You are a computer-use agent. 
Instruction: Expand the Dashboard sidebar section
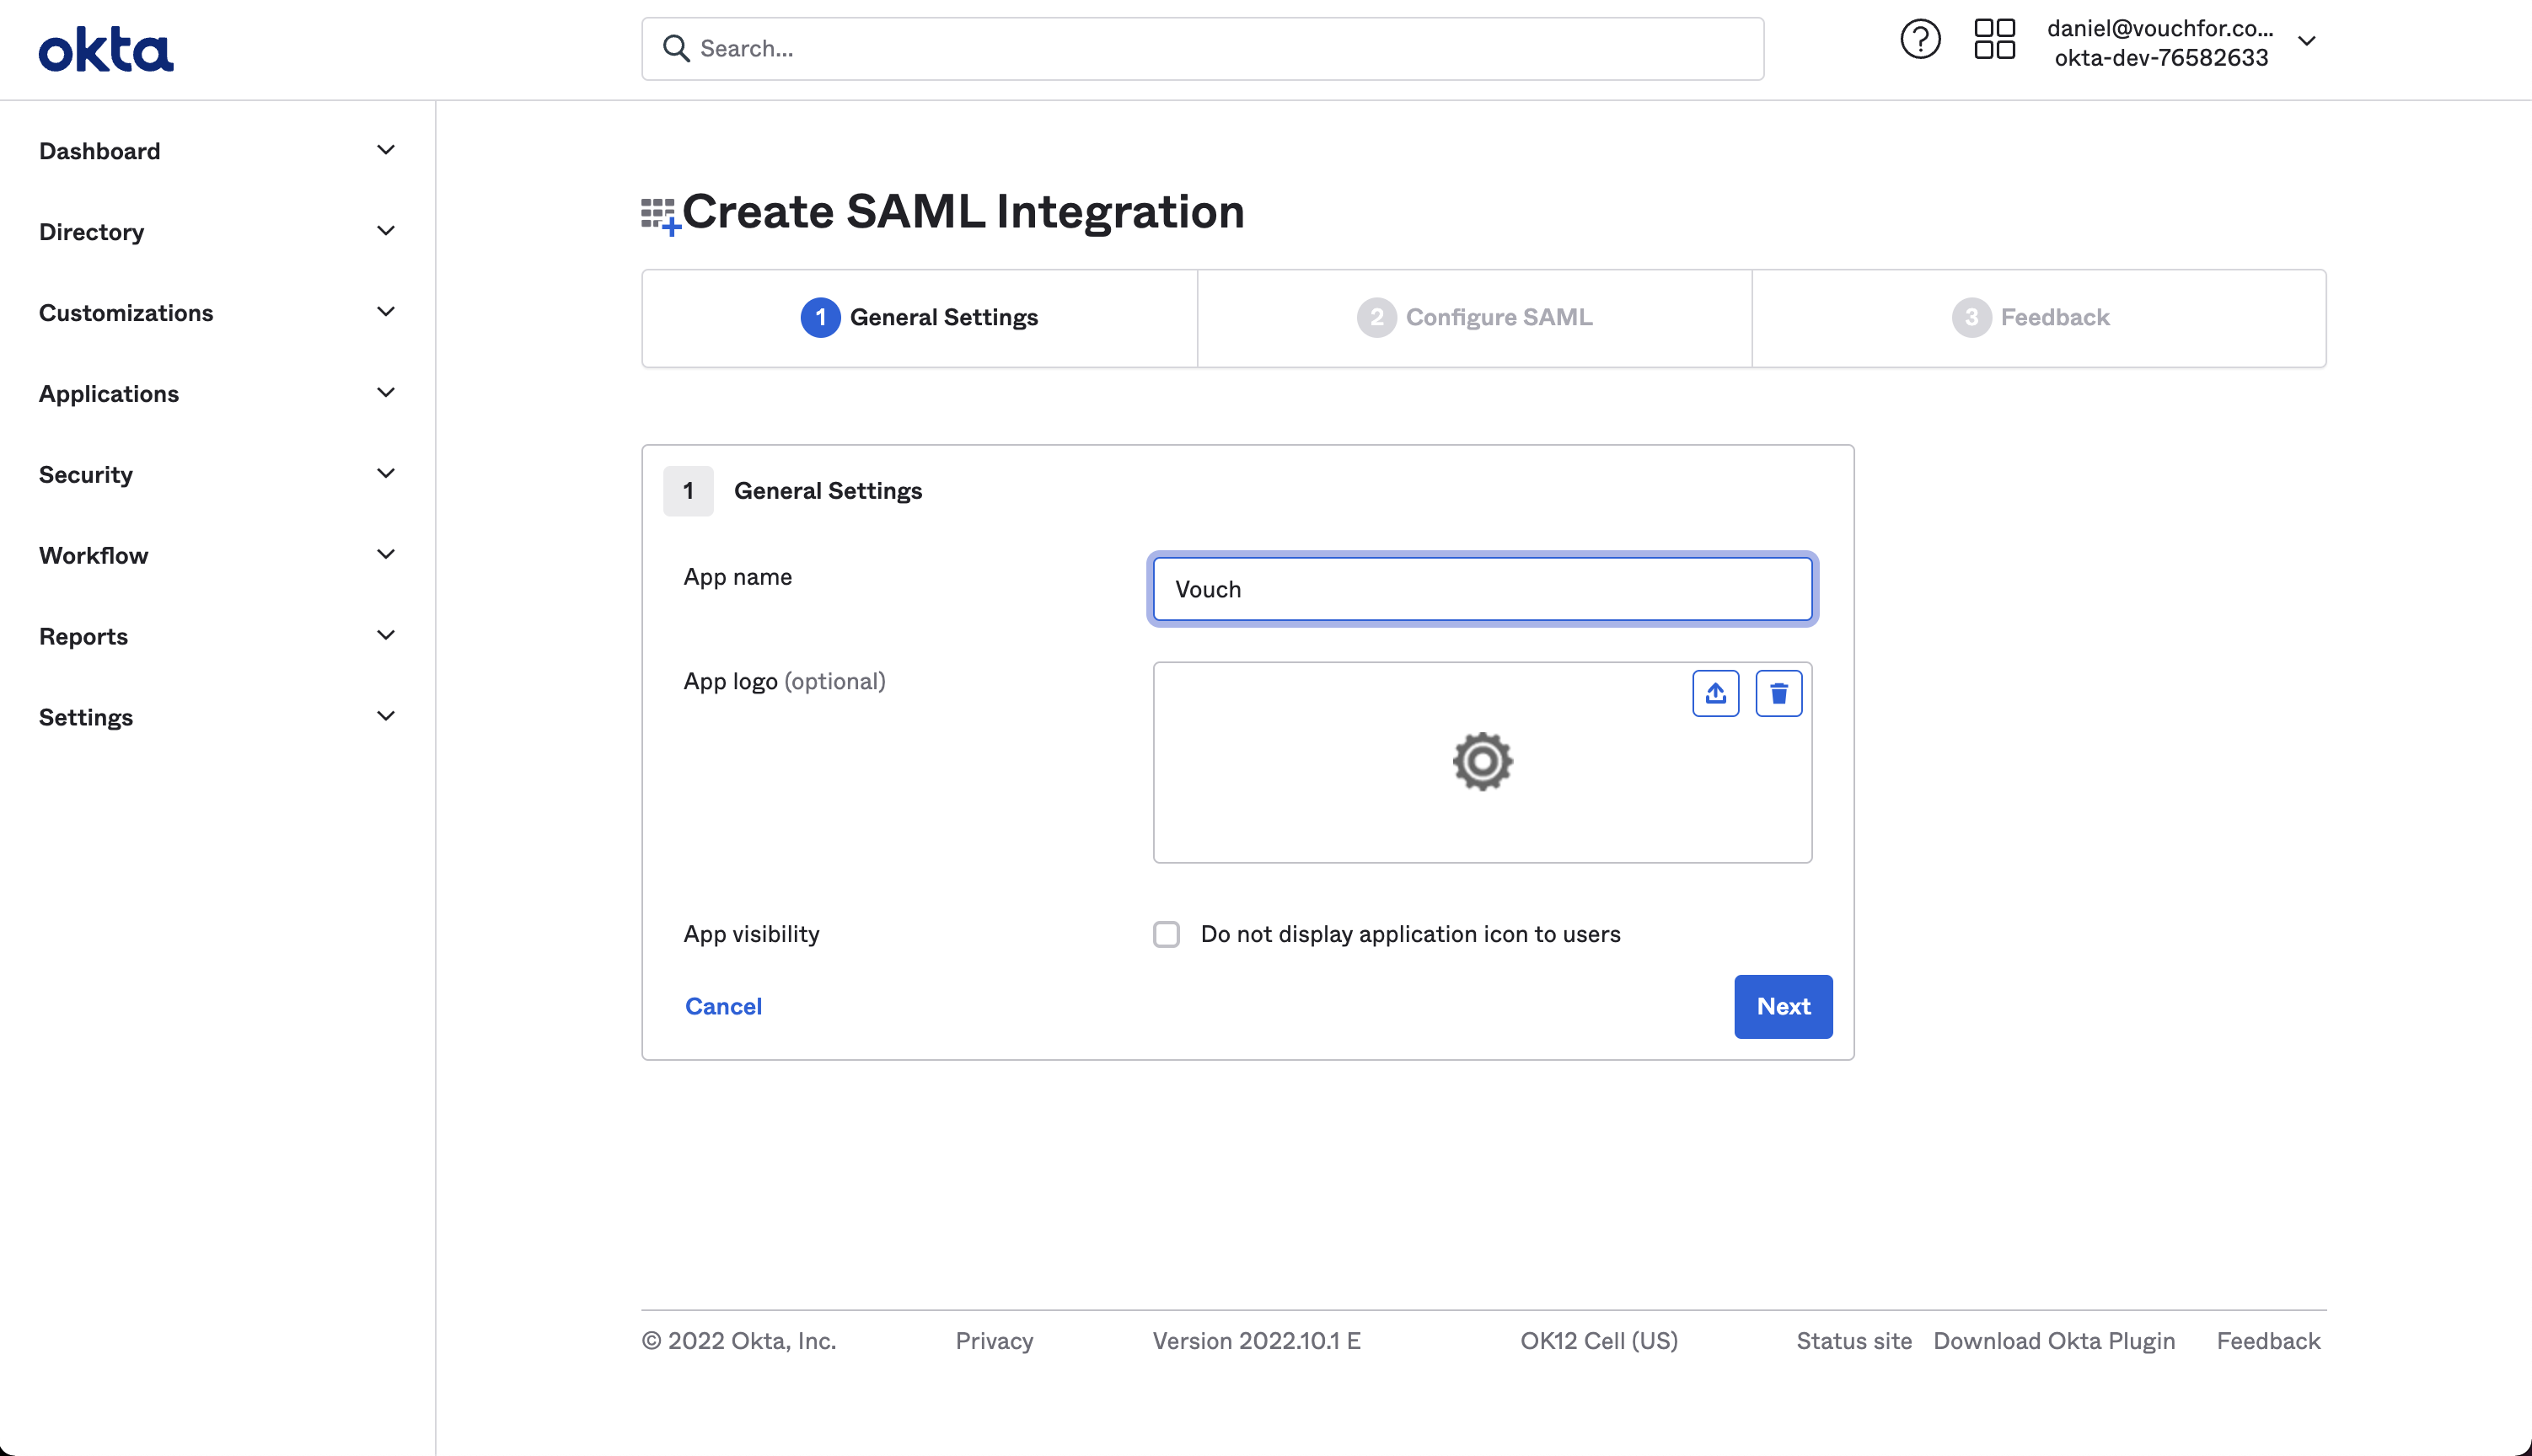pos(217,151)
